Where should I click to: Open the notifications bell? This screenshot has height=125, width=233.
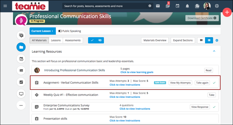tap(187, 6)
